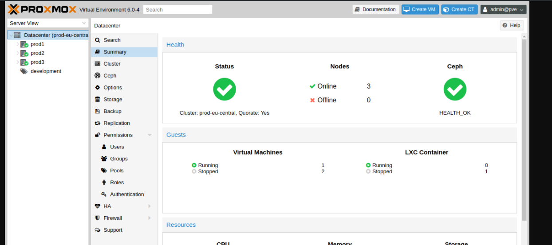The width and height of the screenshot is (552, 245).
Task: Click the Authentication key icon
Action: [104, 194]
